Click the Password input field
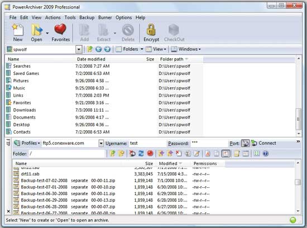The width and height of the screenshot is (307, 228). point(209,143)
